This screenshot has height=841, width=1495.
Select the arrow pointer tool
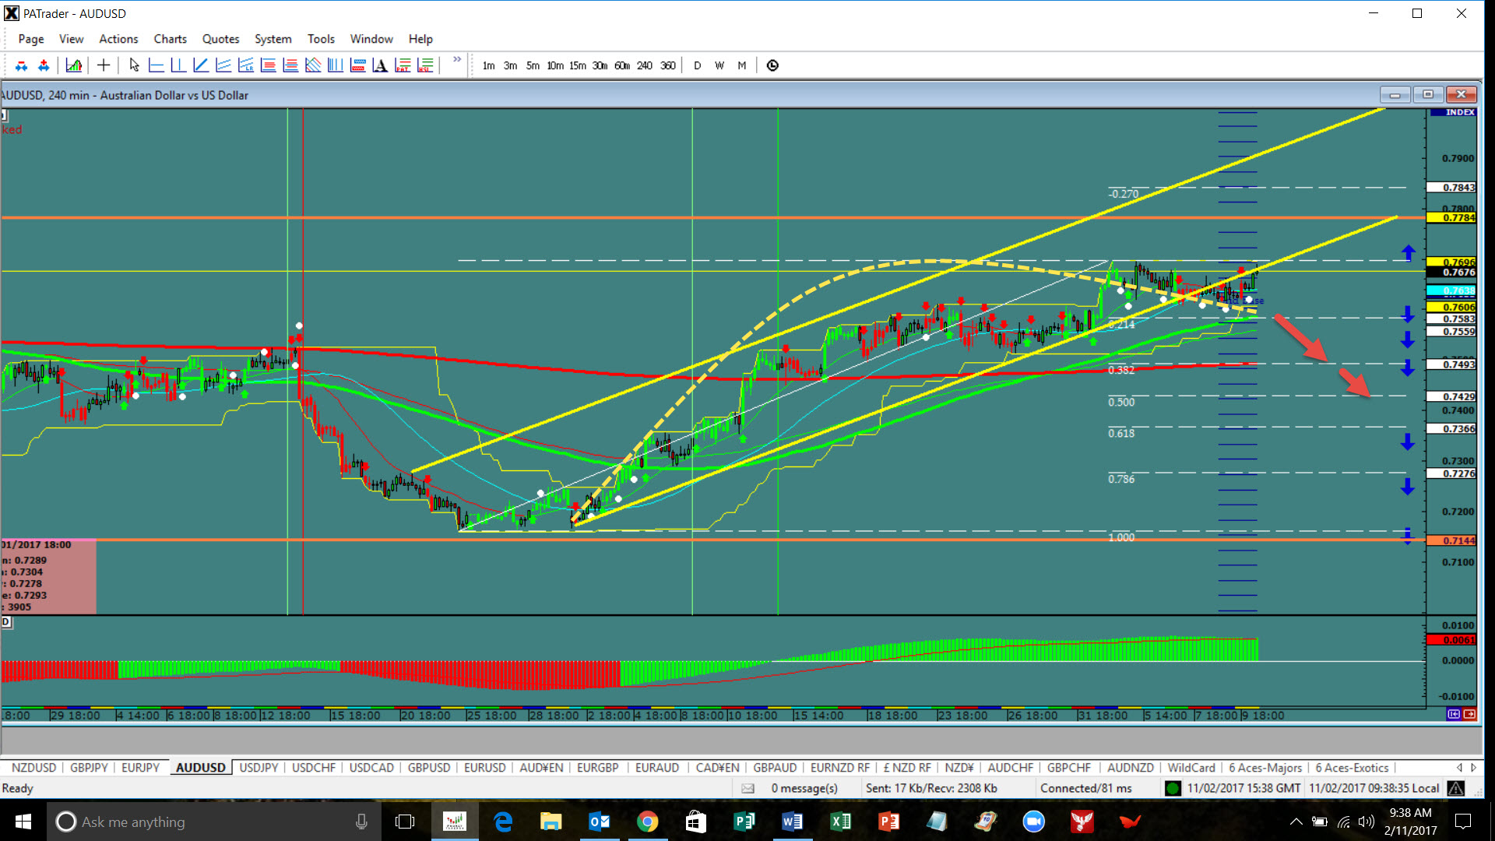(x=134, y=65)
